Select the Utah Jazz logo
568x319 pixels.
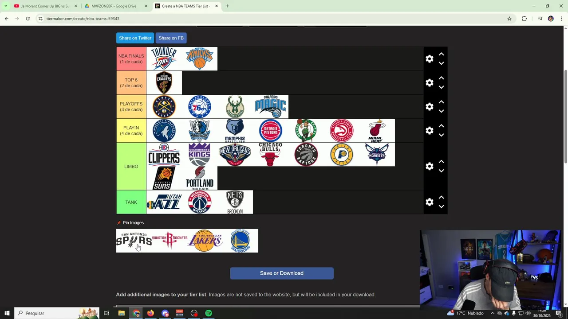[164, 202]
